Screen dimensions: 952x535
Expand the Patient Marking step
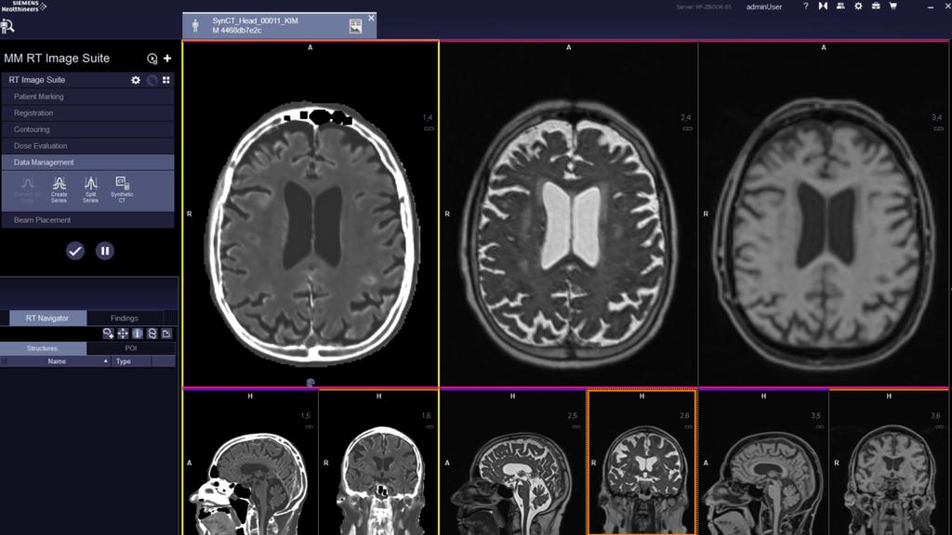[56, 97]
